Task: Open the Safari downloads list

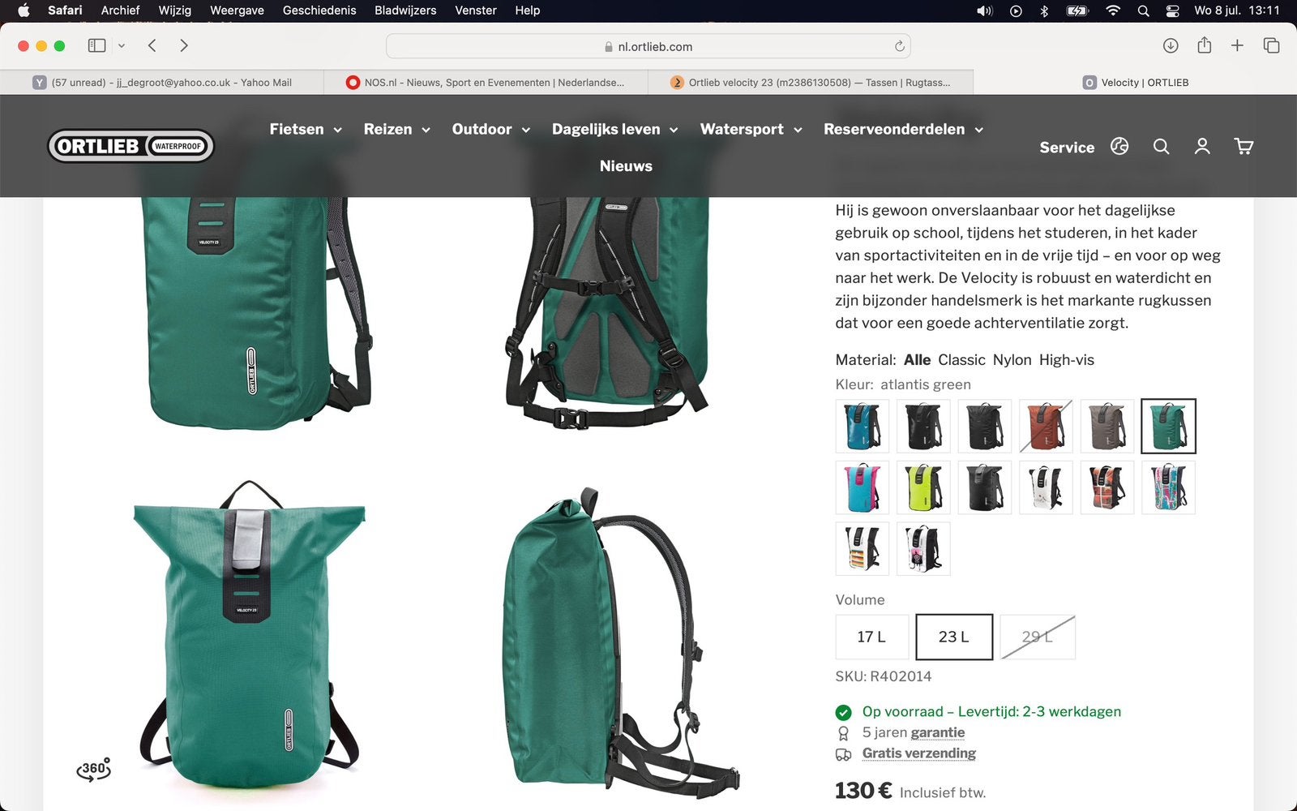Action: coord(1170,45)
